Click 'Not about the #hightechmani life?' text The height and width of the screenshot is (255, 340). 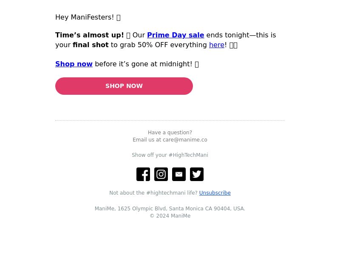pyautogui.click(x=153, y=193)
